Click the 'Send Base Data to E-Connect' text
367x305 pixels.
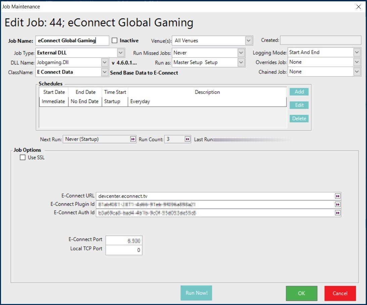point(144,73)
